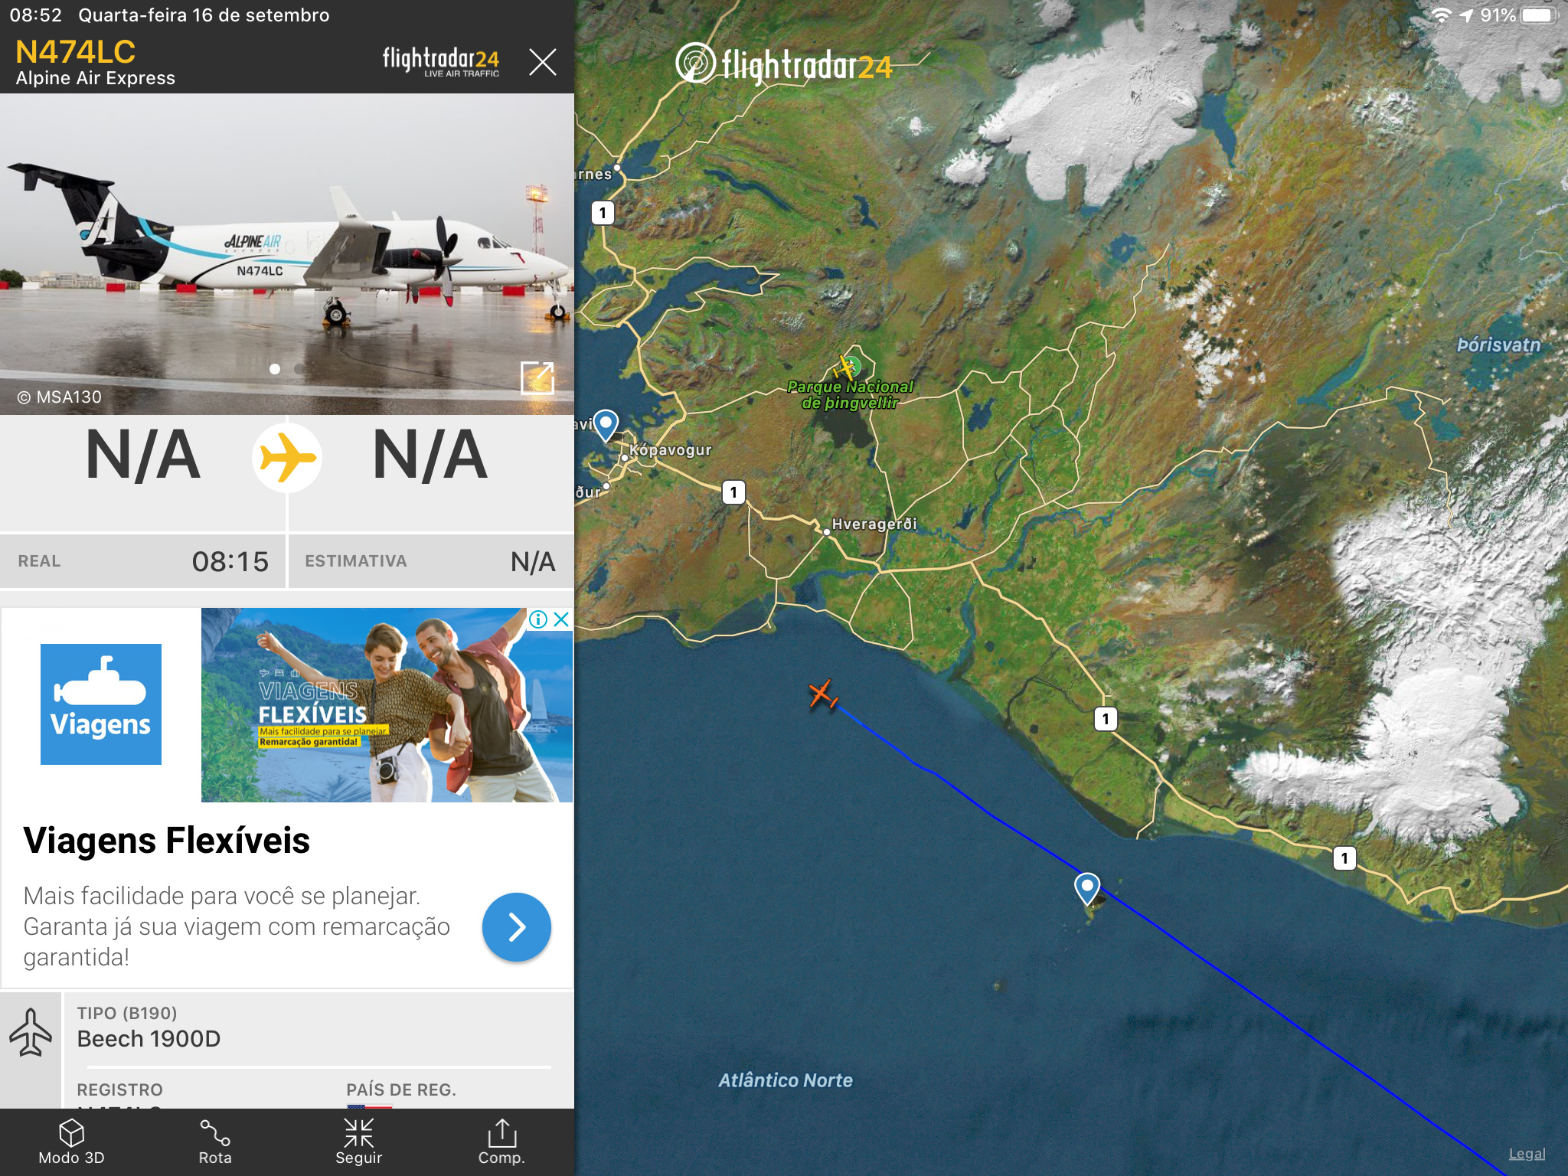Open Modo 3D view

pyautogui.click(x=71, y=1142)
